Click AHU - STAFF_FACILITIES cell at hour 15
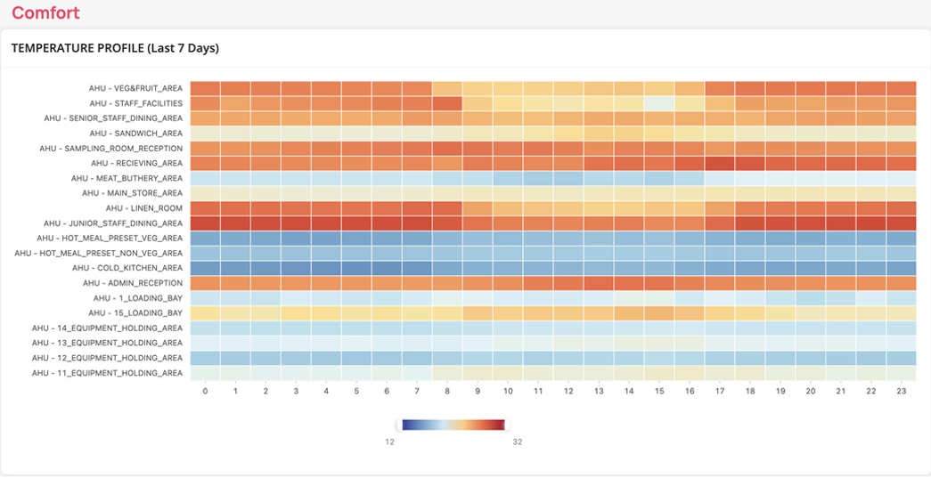This screenshot has height=478, width=931. (x=659, y=103)
